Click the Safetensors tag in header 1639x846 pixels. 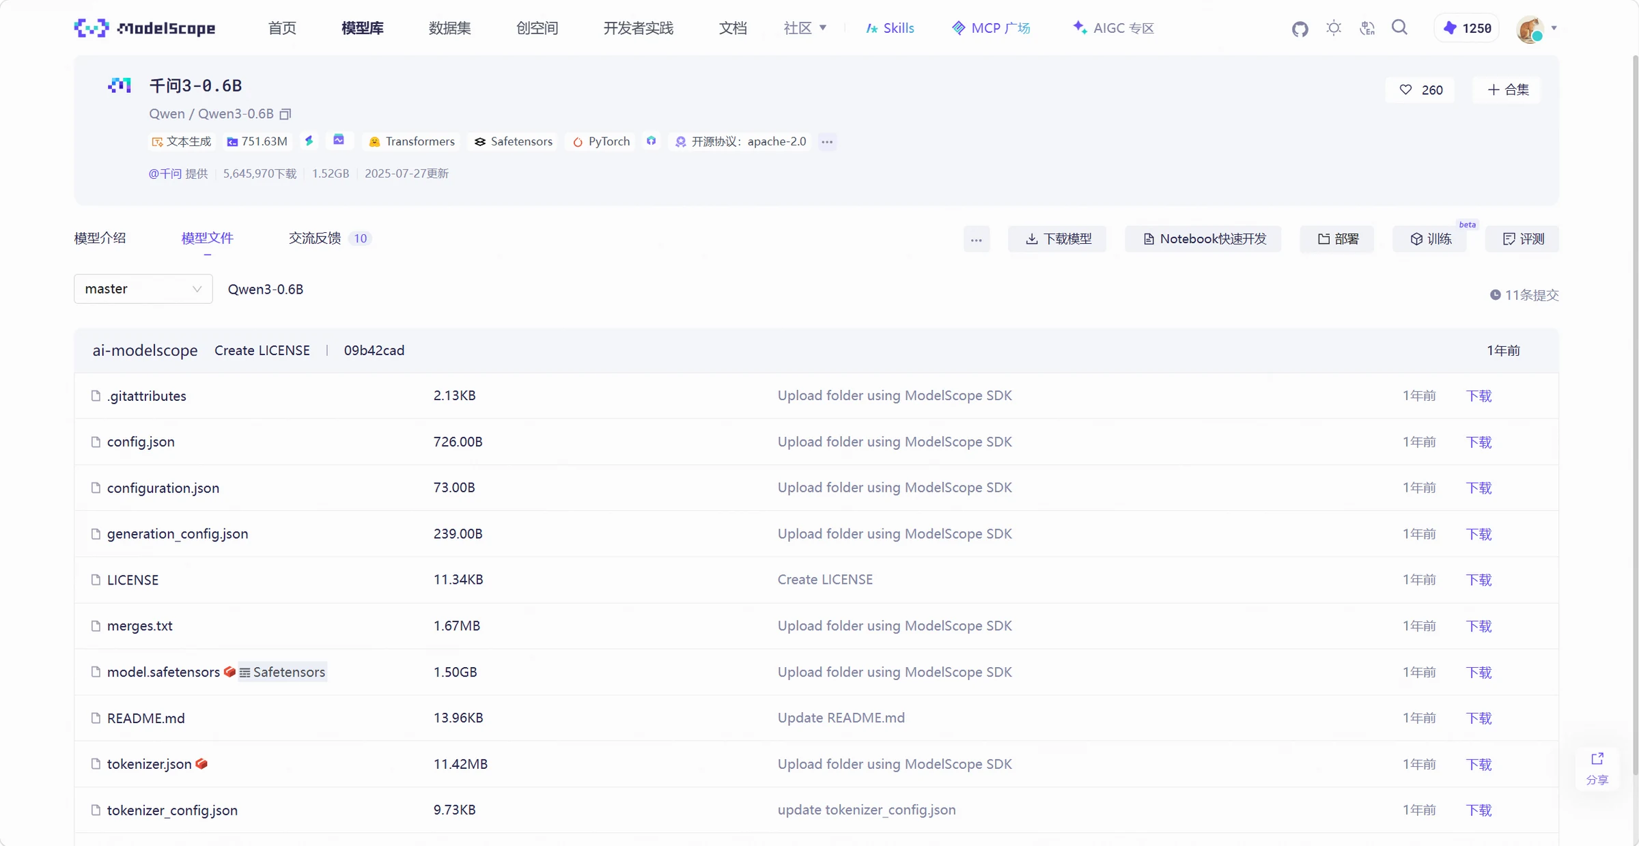(x=514, y=141)
